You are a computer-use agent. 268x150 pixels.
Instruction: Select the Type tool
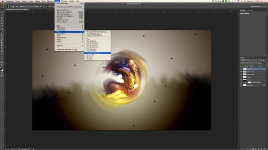coord(2,54)
